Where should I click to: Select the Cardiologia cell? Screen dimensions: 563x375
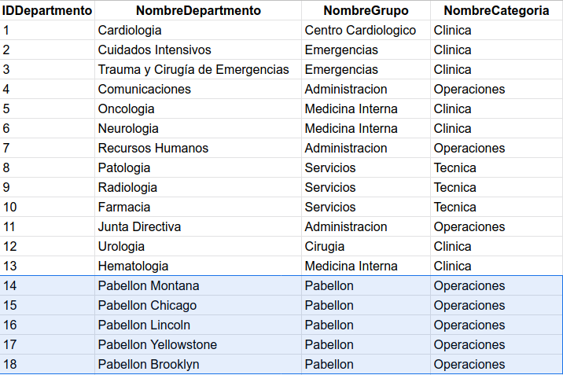[198, 30]
